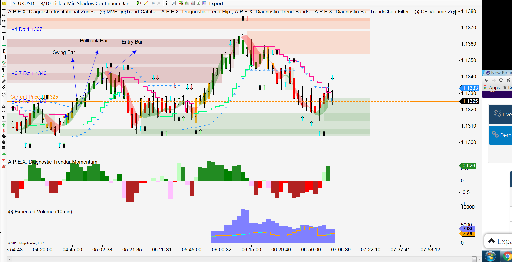This screenshot has width=512, height=262.
Task: Select the rectangle outline drawing tool
Action: click(4, 100)
